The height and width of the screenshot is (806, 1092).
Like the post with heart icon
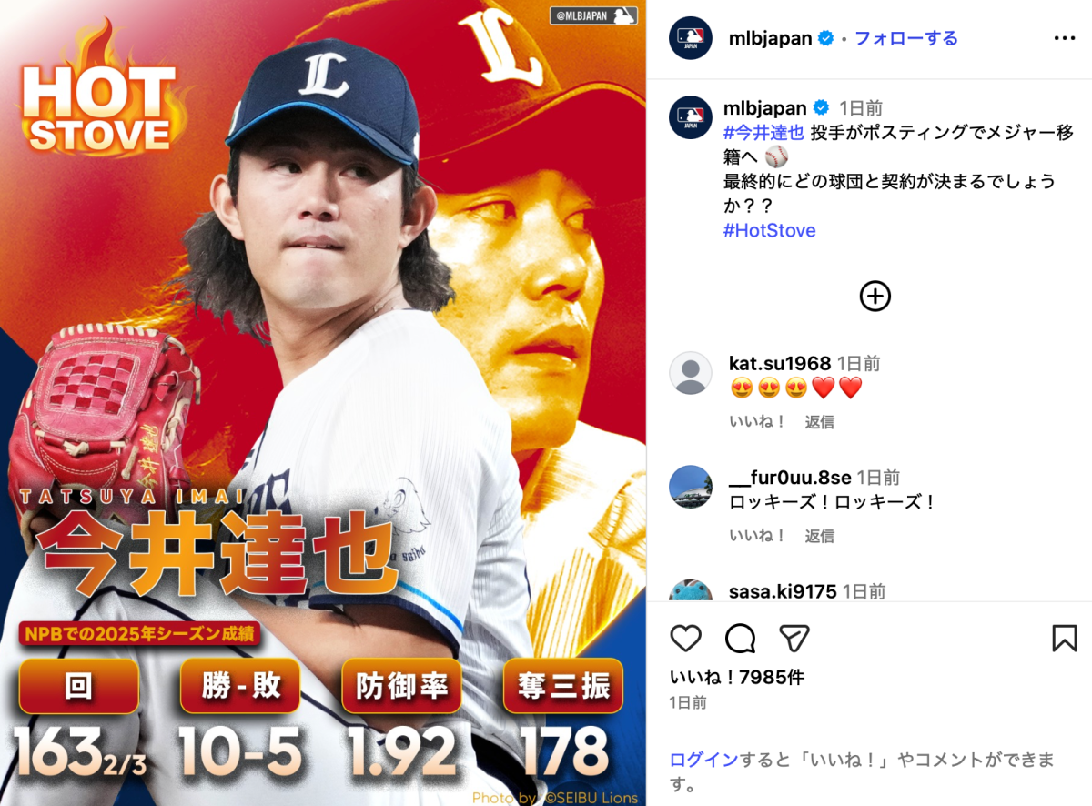pyautogui.click(x=686, y=639)
